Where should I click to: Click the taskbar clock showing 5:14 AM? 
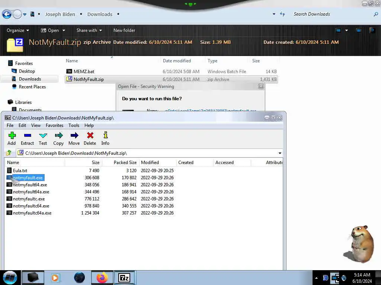tap(362, 278)
